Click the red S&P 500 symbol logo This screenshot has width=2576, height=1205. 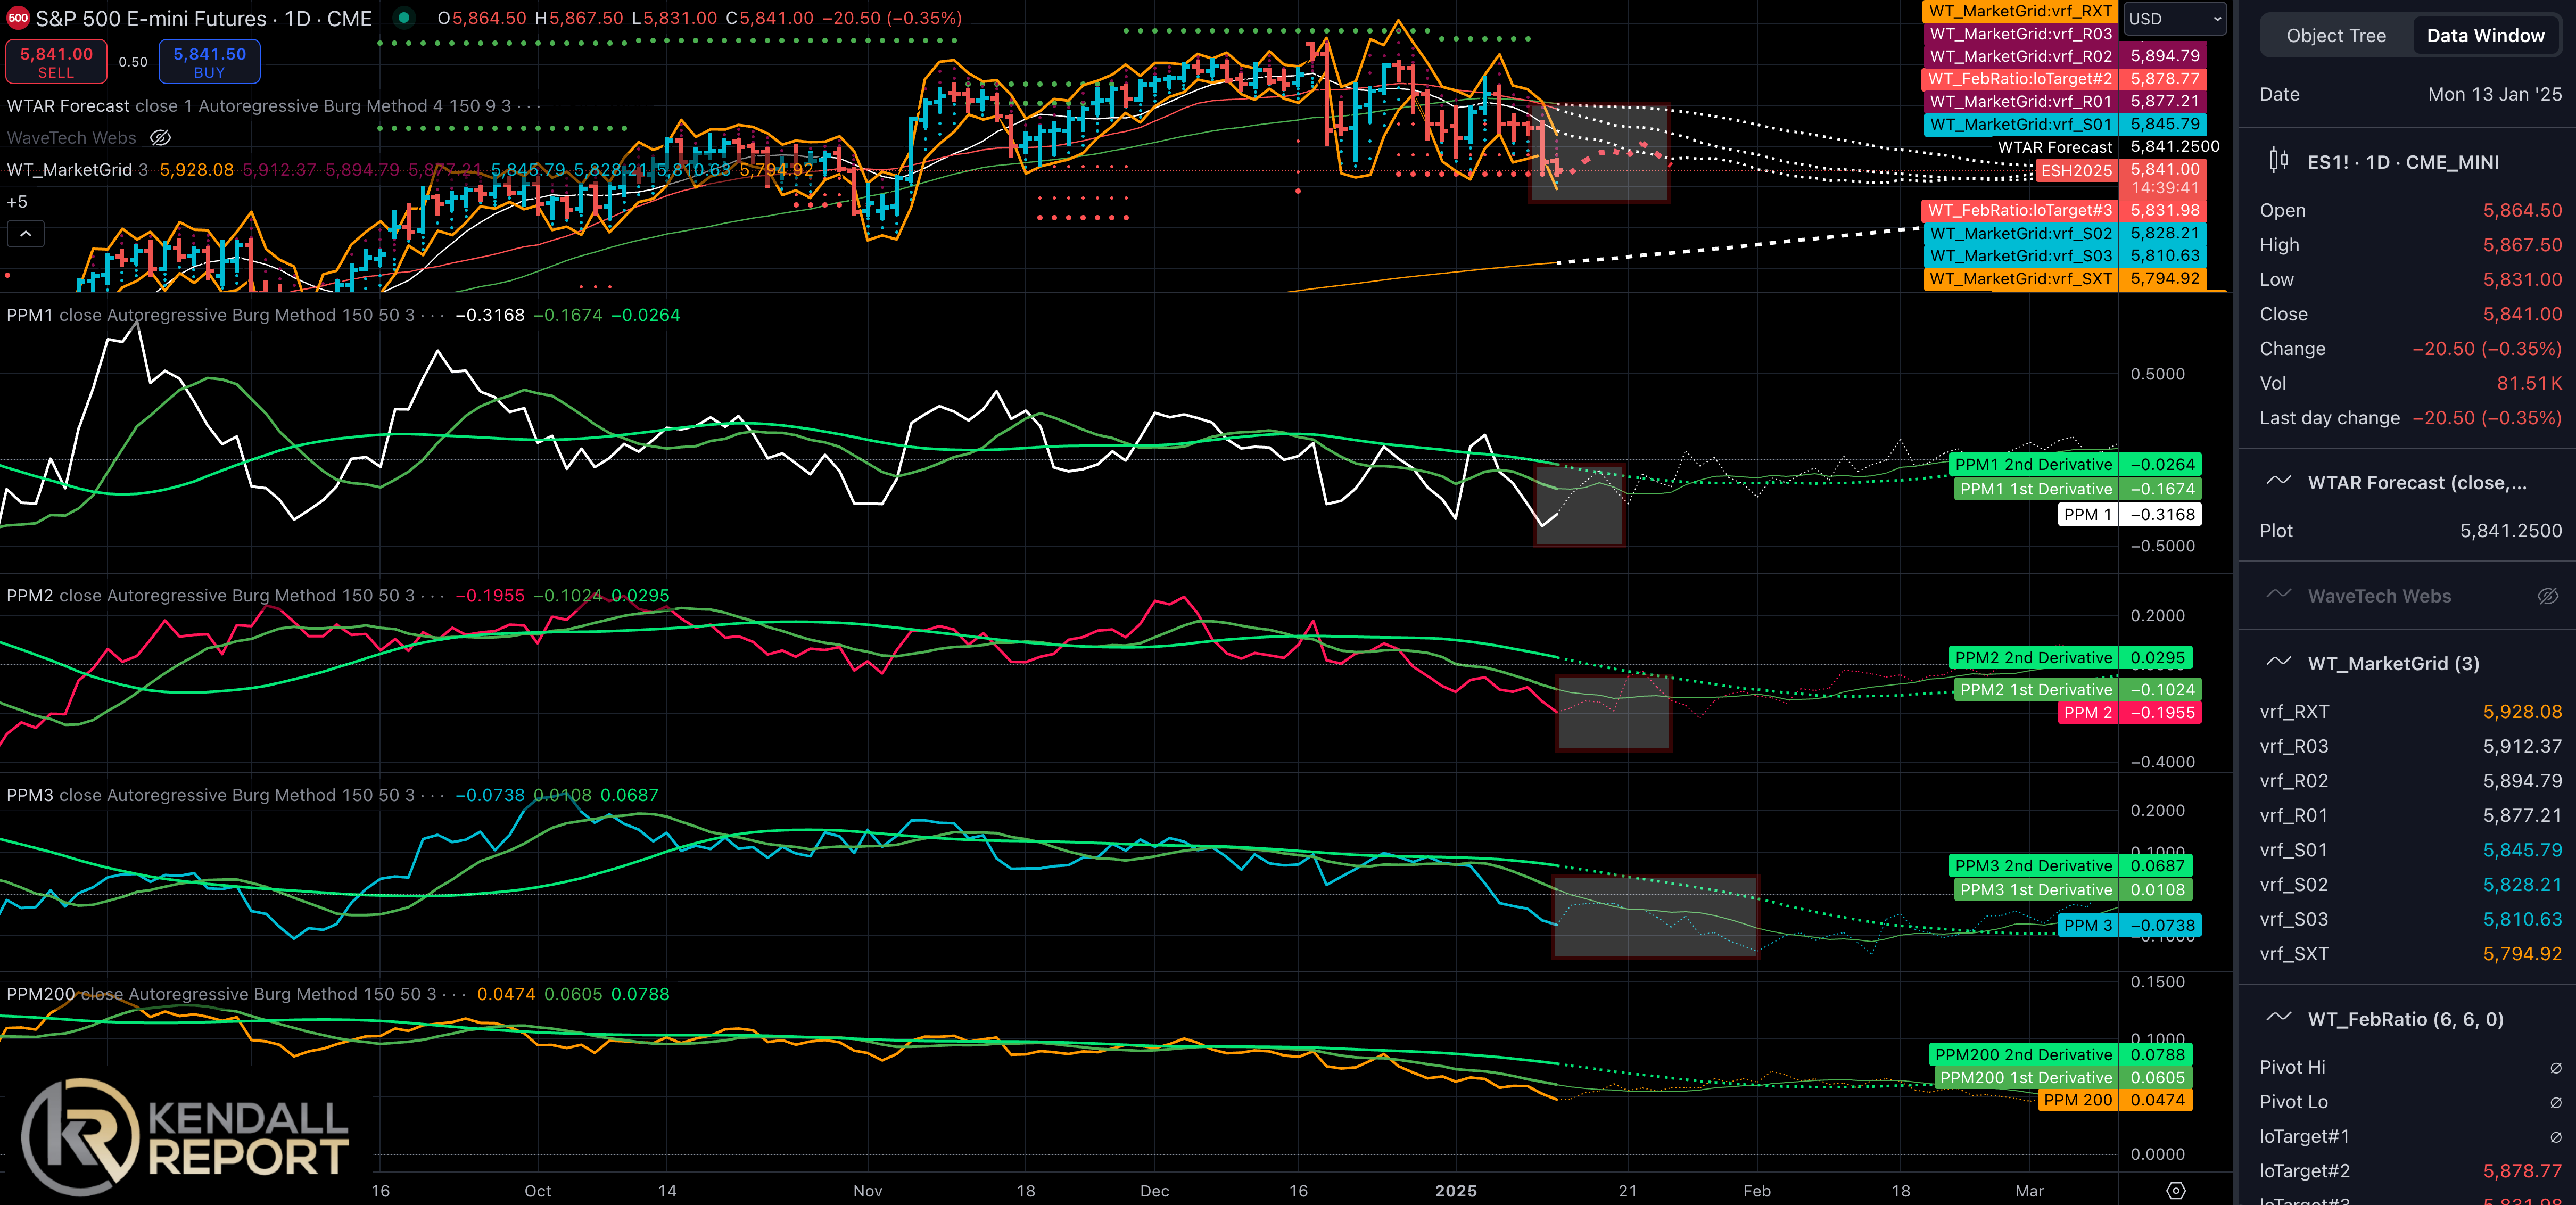point(17,18)
